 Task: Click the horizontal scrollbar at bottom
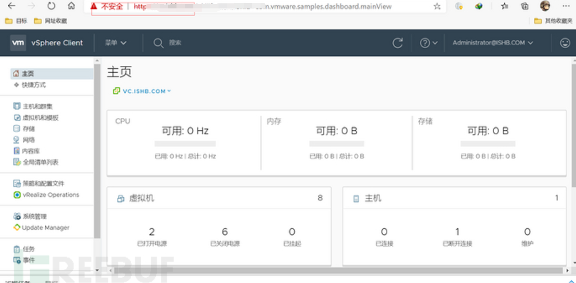click(x=338, y=271)
